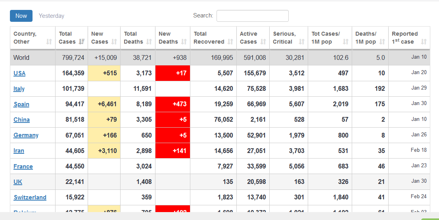Open the USA country link
439x220 pixels.
click(x=19, y=73)
